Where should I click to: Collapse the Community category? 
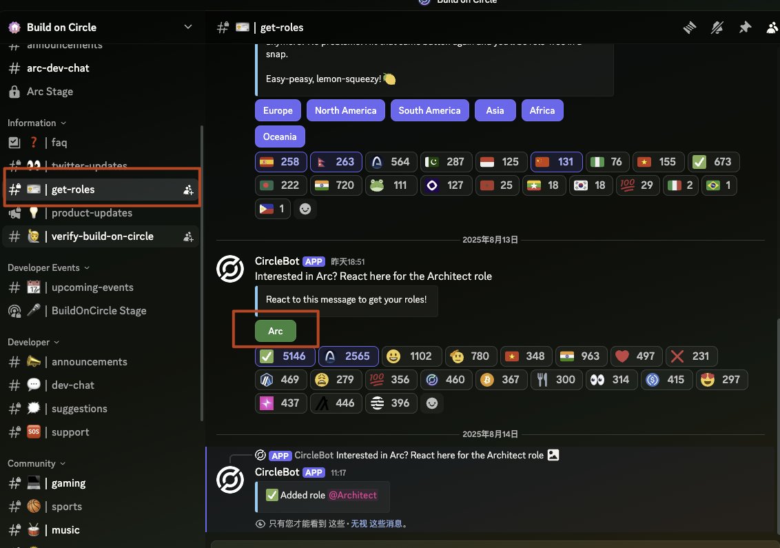(x=37, y=464)
